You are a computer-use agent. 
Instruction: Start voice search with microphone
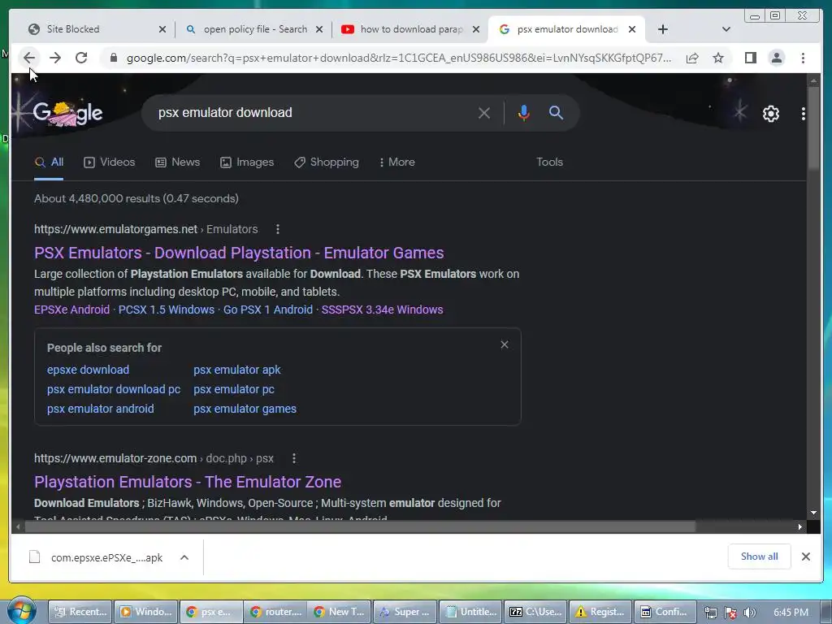(x=523, y=113)
